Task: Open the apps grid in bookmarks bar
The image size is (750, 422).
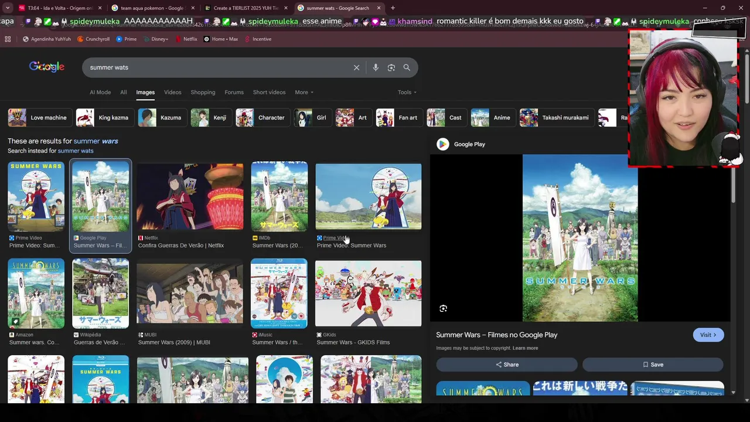Action: tap(8, 39)
